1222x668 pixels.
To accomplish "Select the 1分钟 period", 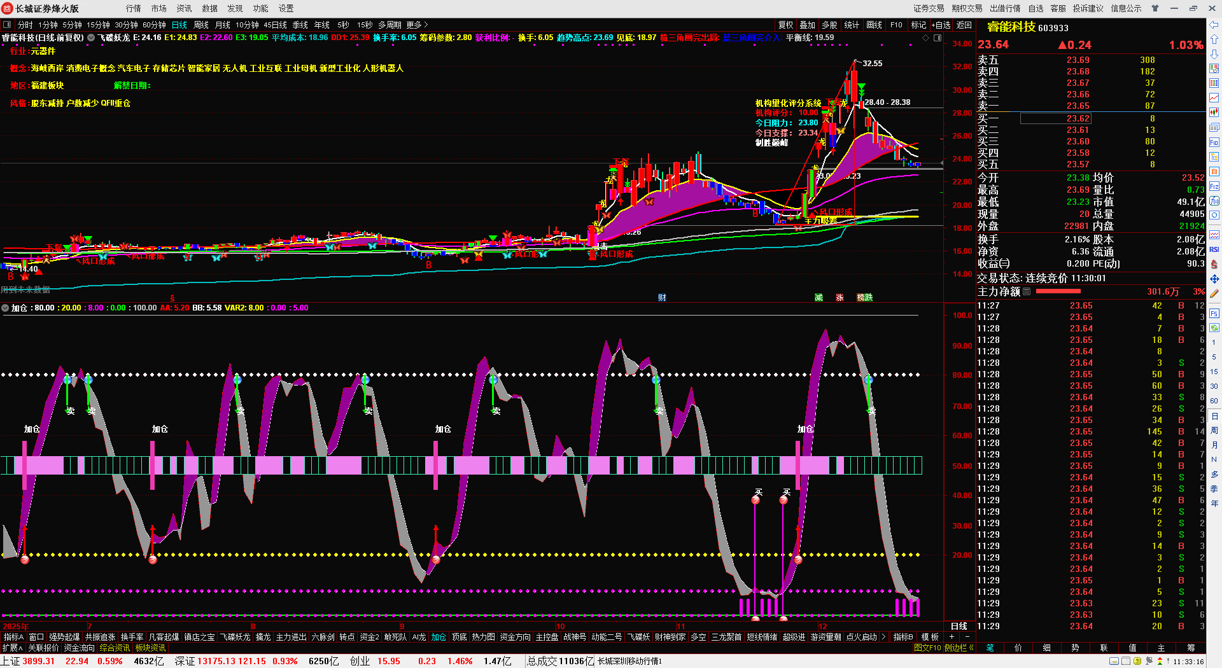I will click(x=48, y=25).
